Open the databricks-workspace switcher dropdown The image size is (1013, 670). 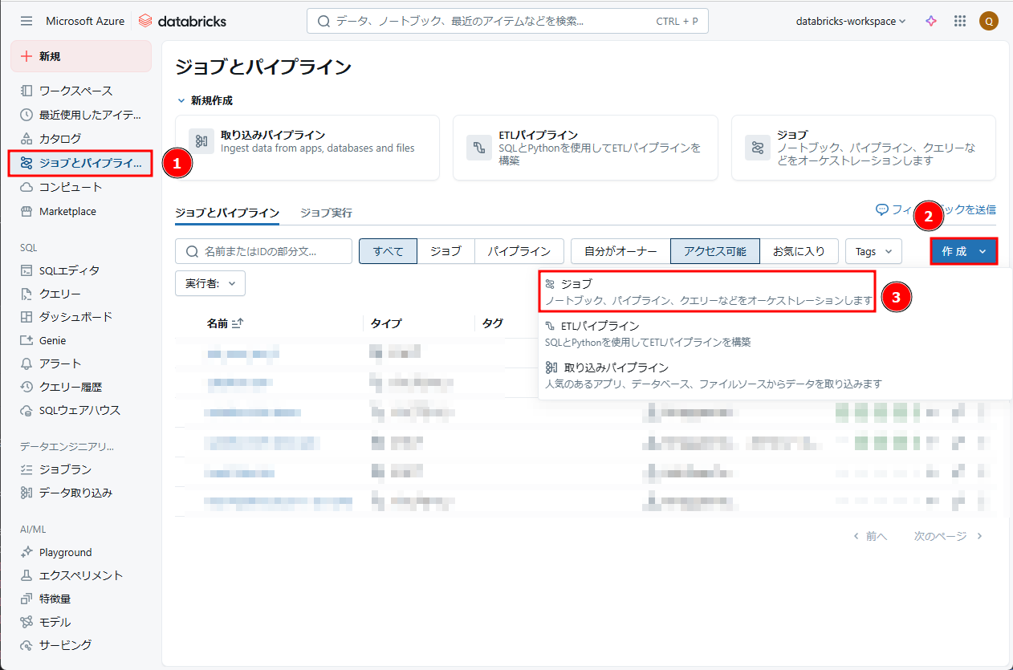click(x=850, y=22)
